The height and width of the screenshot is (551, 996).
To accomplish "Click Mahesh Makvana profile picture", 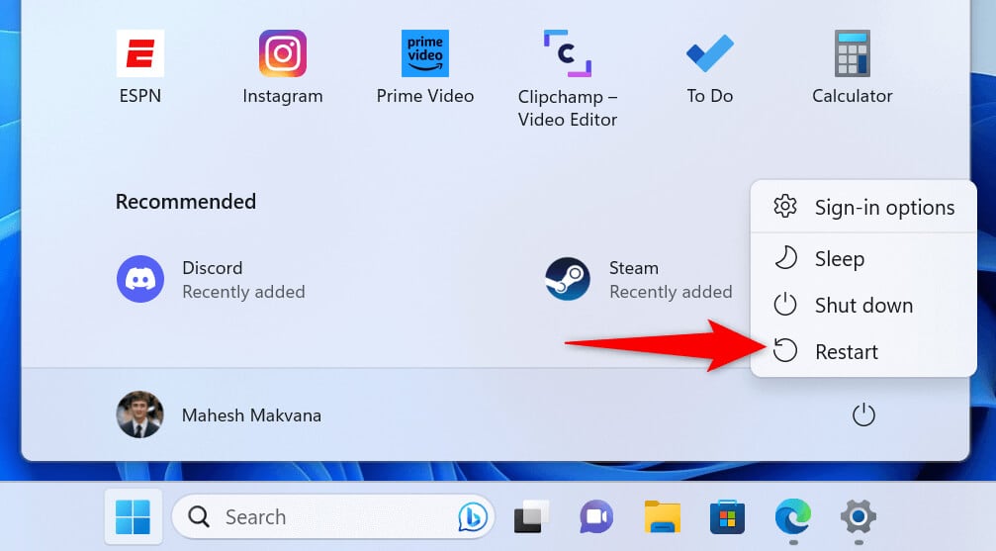I will (x=139, y=414).
